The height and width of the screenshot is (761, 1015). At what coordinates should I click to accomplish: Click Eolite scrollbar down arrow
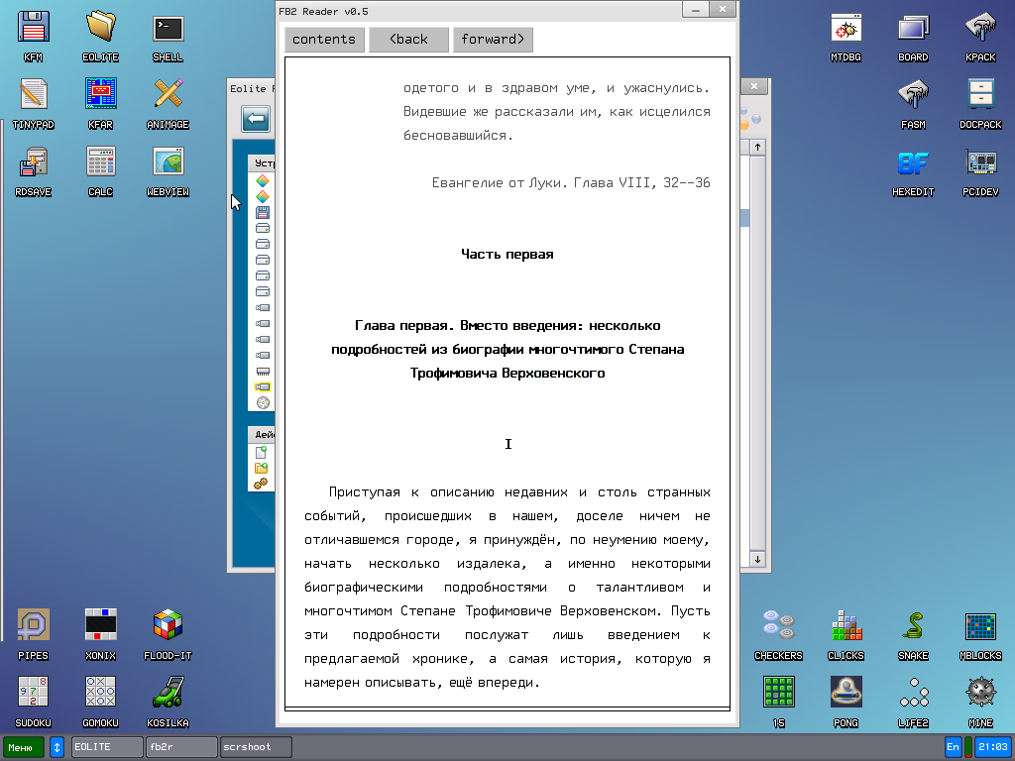pos(758,560)
